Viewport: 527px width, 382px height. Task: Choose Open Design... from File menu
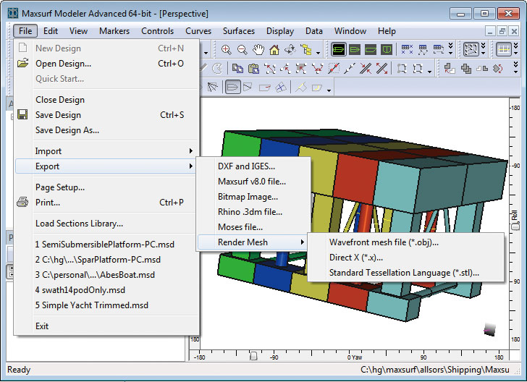pos(108,64)
